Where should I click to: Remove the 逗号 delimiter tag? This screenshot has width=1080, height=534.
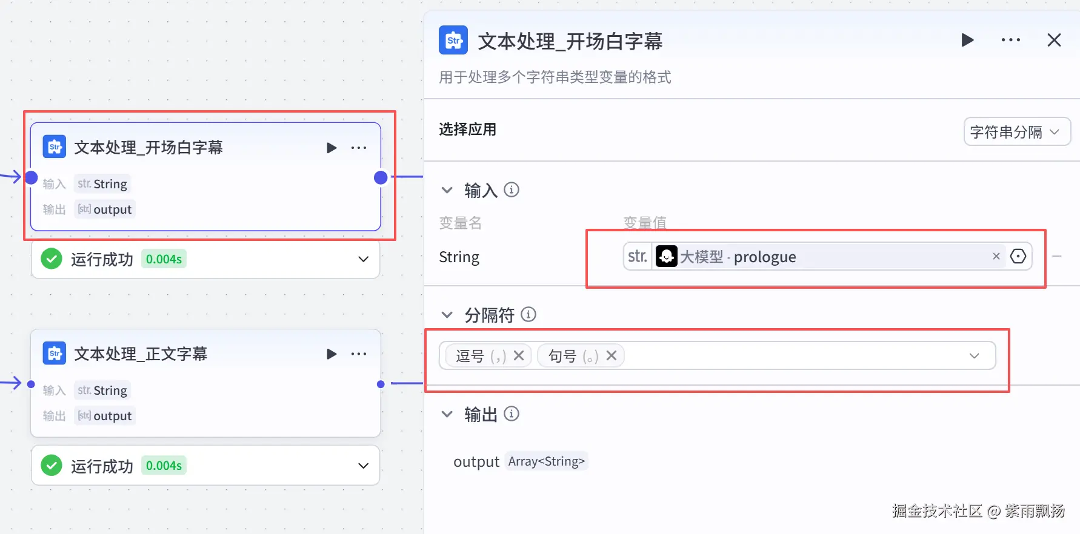pyautogui.click(x=519, y=355)
